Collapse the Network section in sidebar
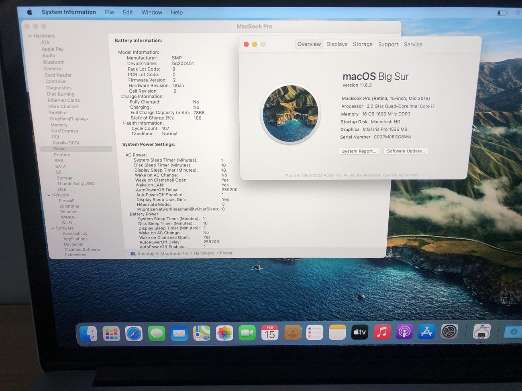This screenshot has height=391, width=522. [49, 195]
